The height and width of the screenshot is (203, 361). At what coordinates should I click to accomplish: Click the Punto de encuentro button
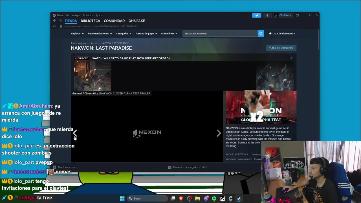281,48
